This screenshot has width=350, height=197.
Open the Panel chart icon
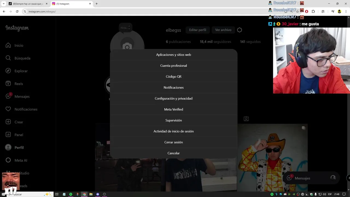coord(8,135)
